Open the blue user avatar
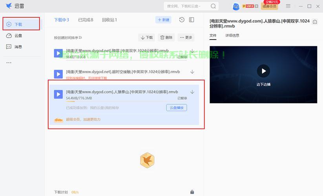 (236, 7)
